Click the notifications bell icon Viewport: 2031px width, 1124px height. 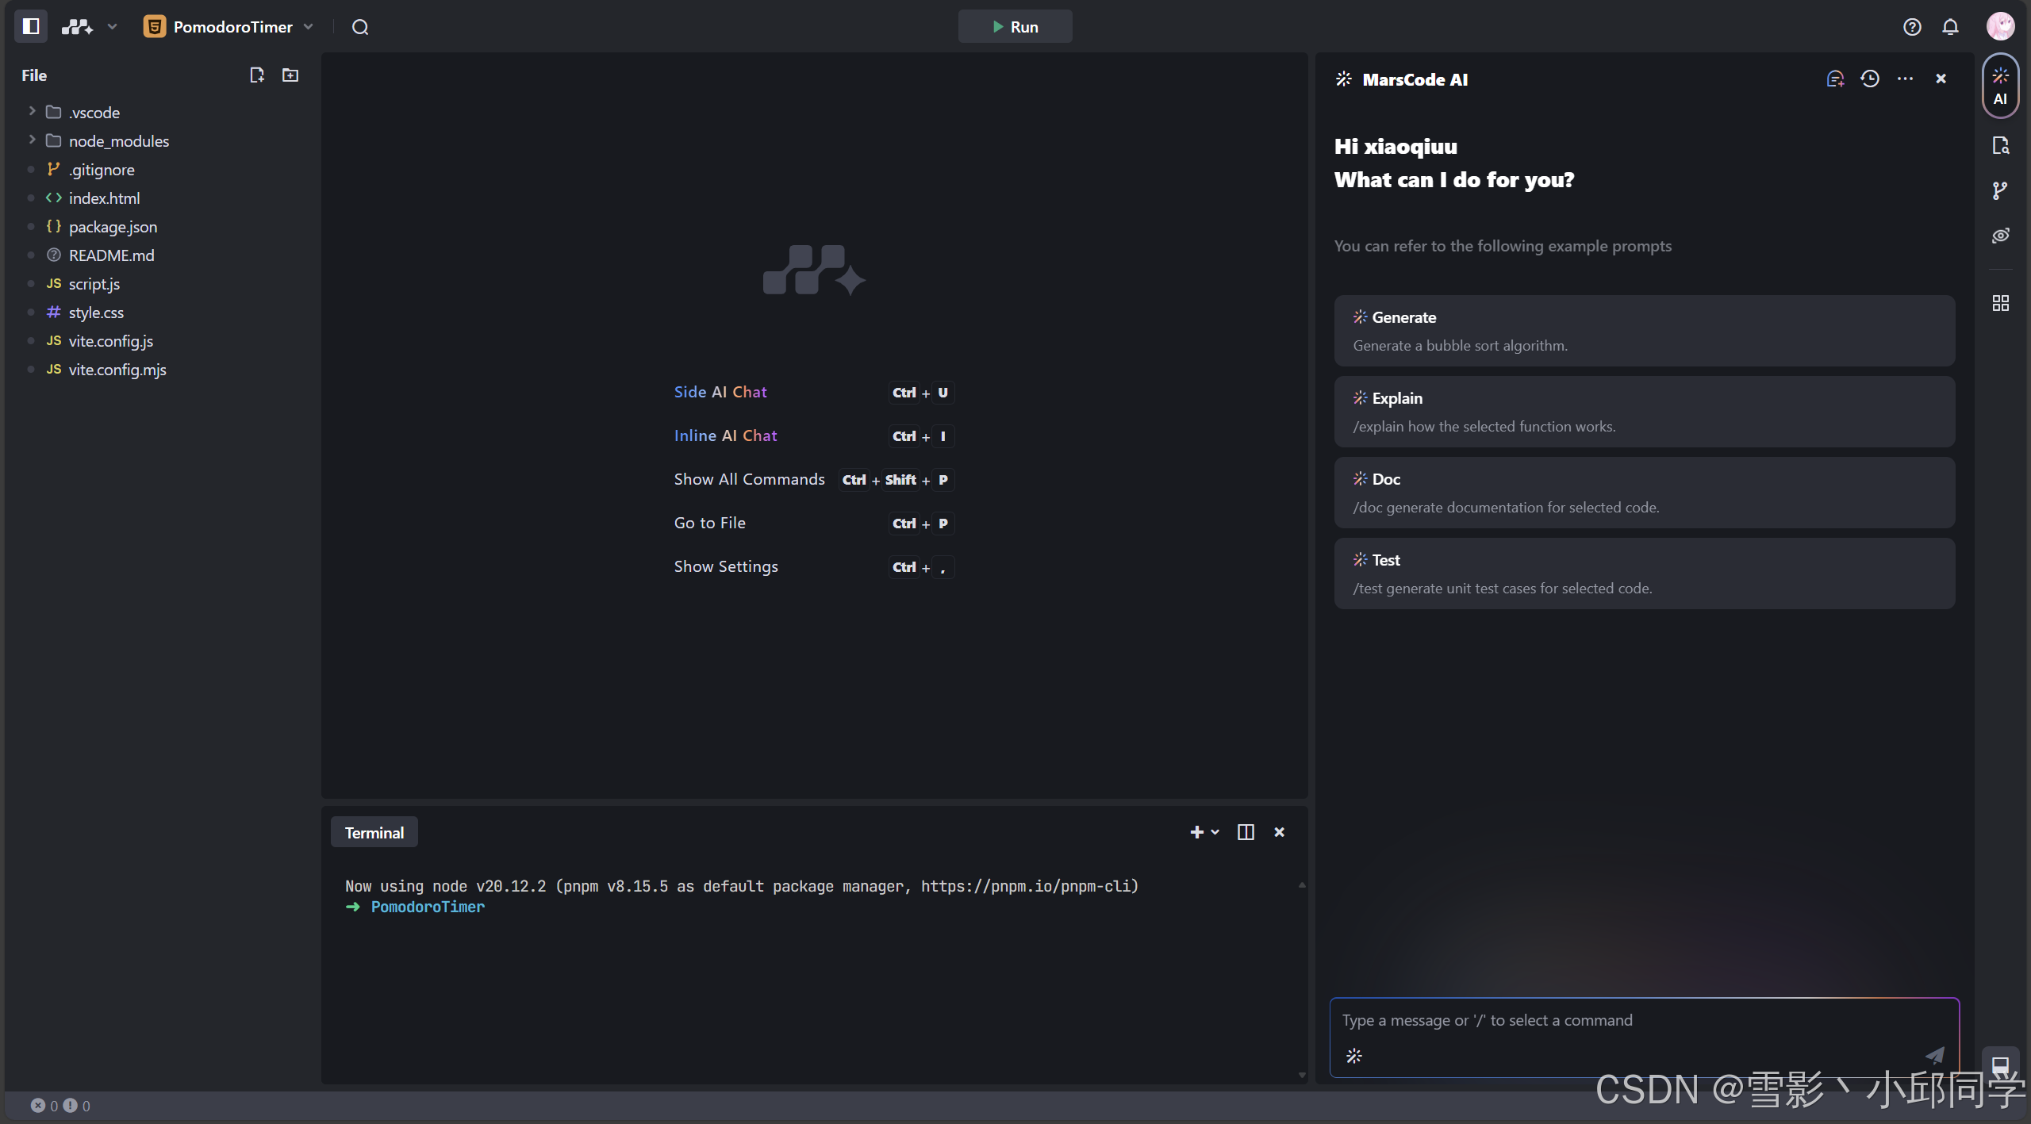pos(1950,27)
